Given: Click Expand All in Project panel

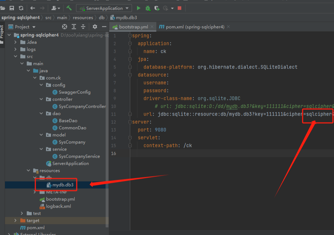Looking at the screenshot, I should coord(74,27).
